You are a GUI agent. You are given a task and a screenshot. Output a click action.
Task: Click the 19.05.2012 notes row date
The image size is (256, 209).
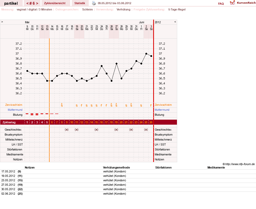8,176
